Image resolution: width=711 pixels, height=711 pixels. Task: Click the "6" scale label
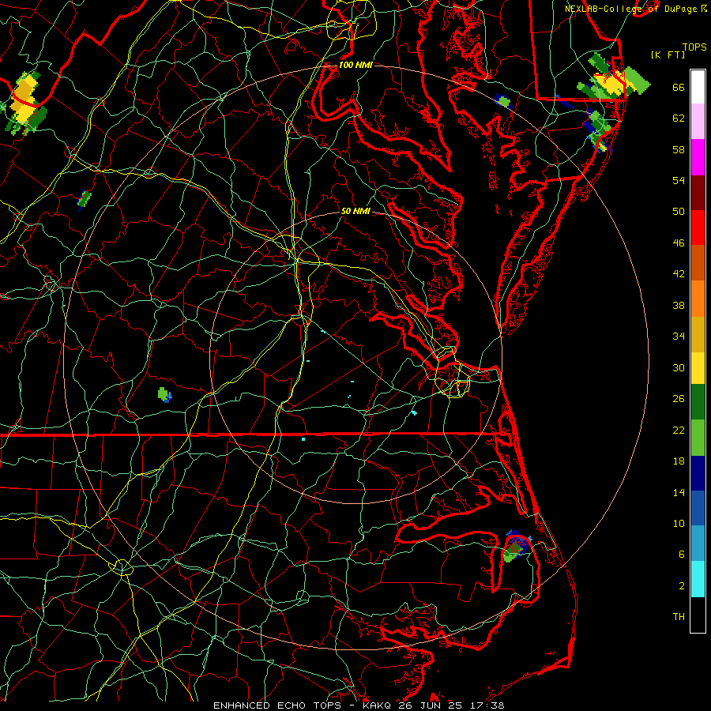coord(682,554)
